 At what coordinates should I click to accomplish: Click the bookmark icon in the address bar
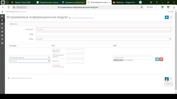point(142,7)
